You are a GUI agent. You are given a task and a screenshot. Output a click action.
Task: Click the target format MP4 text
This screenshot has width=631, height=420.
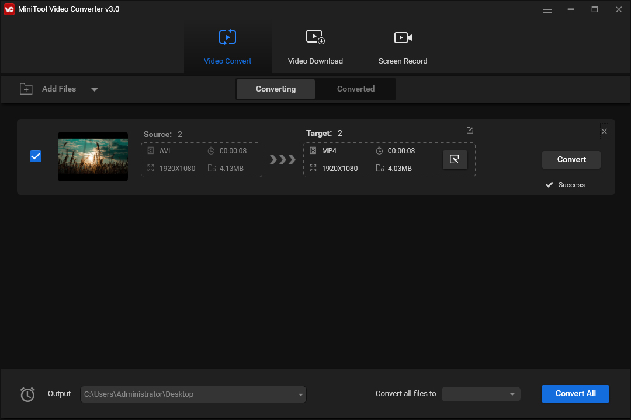tap(329, 150)
